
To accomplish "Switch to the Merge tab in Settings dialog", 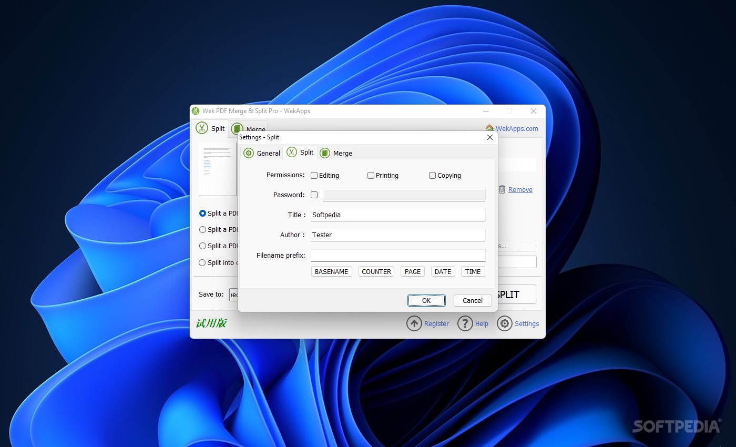I will pos(336,153).
